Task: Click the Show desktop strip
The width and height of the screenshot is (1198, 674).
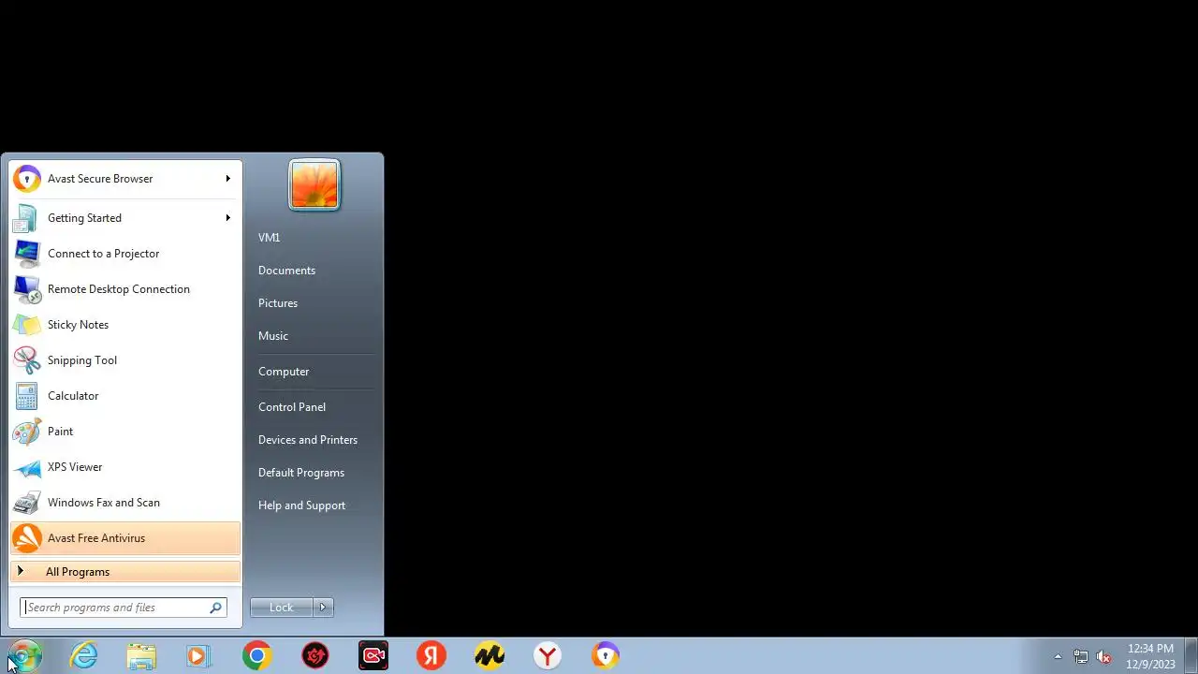Action: pos(1191,655)
